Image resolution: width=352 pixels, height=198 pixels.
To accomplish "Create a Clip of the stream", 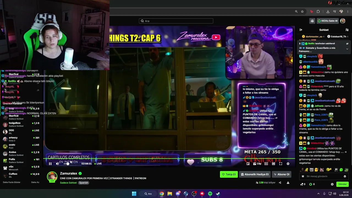I will coord(257,164).
